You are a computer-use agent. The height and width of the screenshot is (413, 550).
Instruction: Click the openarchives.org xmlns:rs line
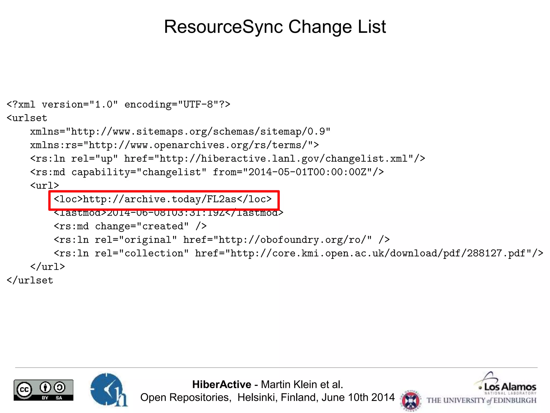[x=174, y=145]
